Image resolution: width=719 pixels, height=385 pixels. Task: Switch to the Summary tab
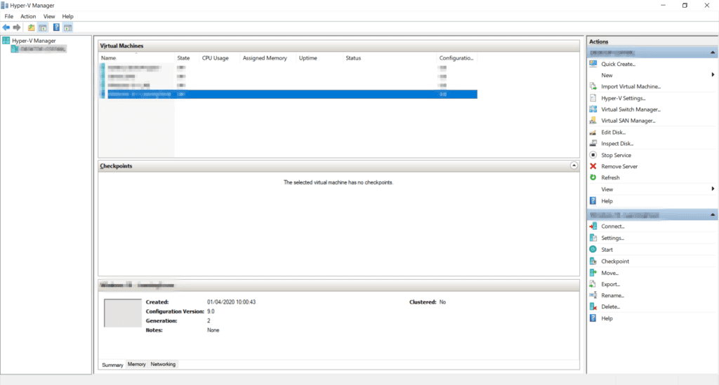pos(112,365)
